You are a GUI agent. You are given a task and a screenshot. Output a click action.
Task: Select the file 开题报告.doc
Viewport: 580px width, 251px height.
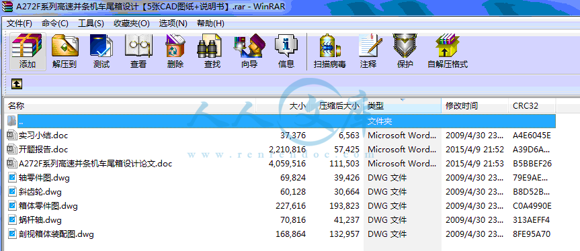coord(43,150)
